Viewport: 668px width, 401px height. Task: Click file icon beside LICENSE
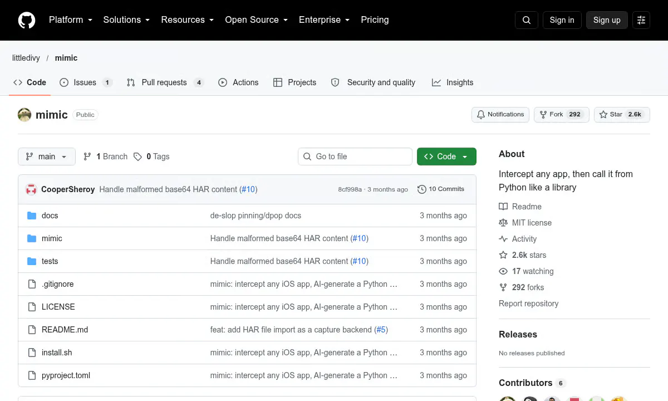32,307
